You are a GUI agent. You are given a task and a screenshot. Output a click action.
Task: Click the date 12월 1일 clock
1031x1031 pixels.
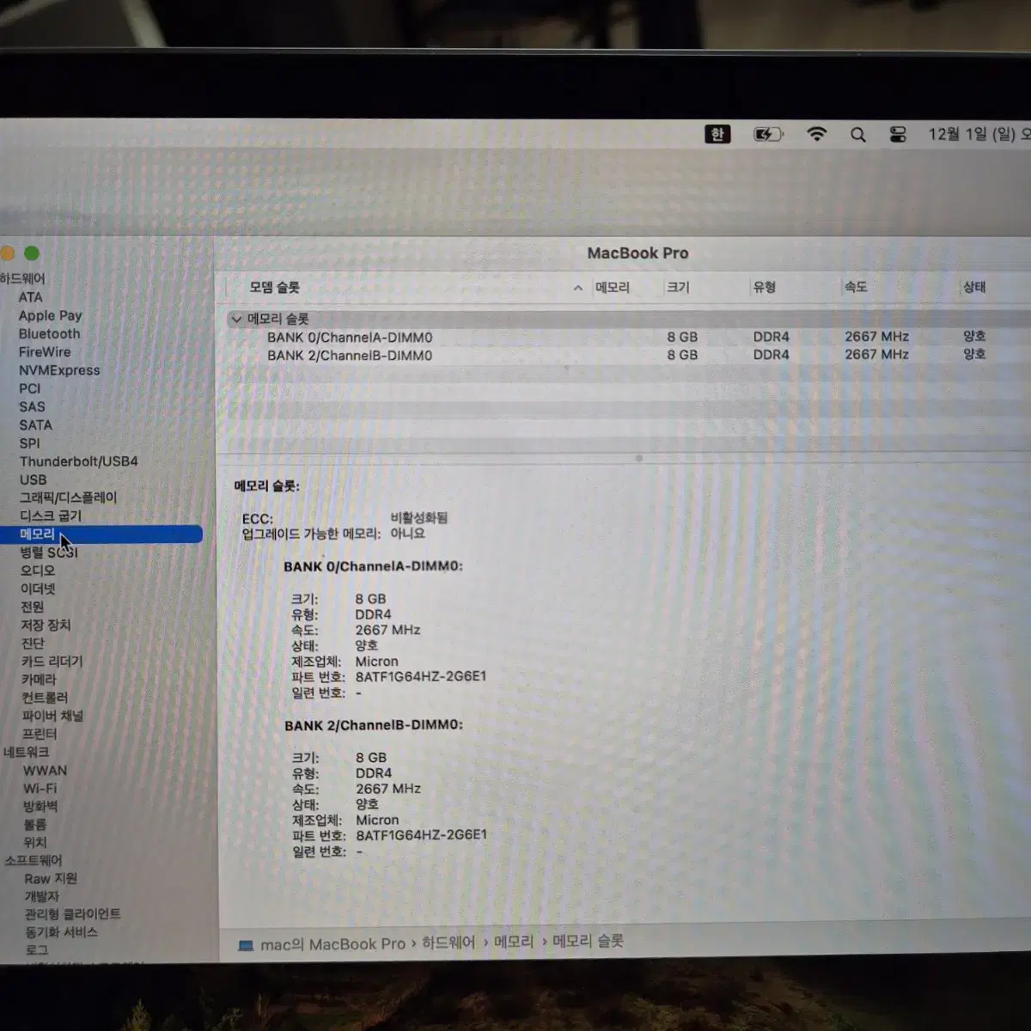(x=978, y=134)
